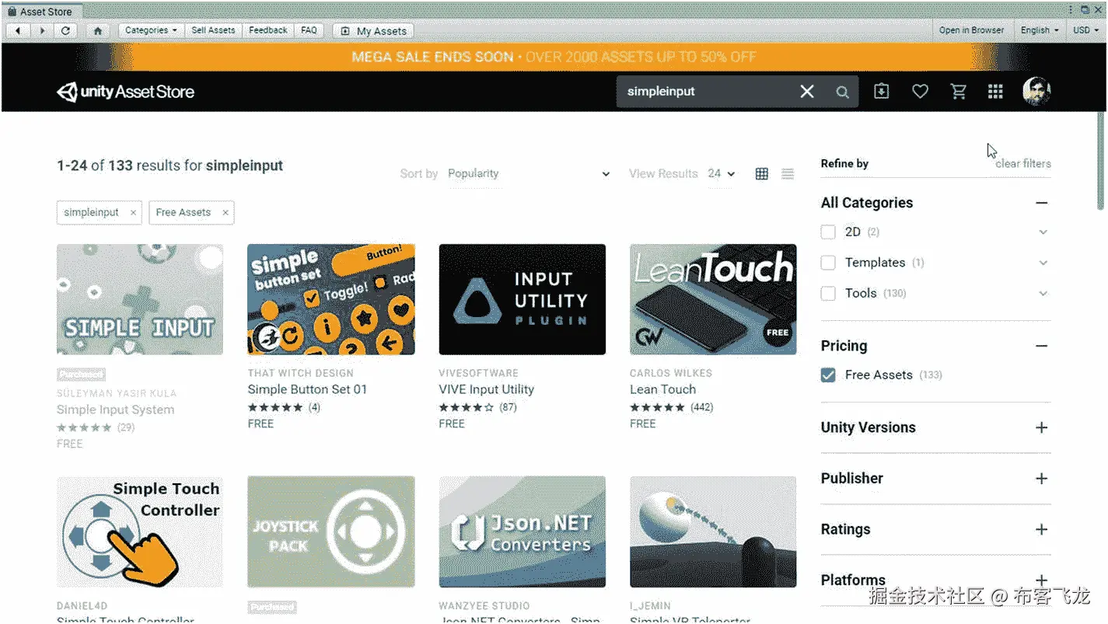Open the apps grid menu icon

pos(995,92)
